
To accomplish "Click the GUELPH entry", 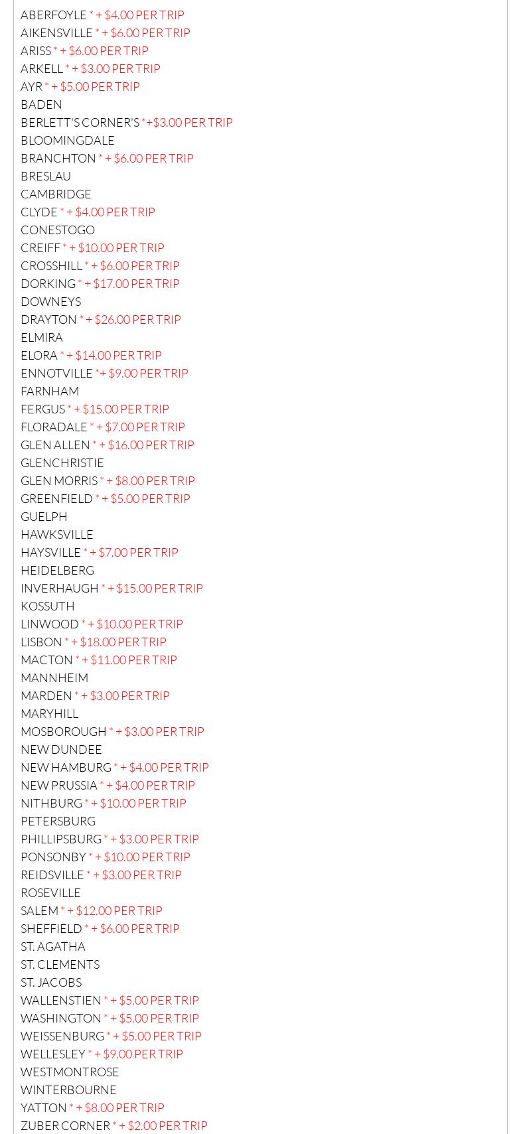I will click(x=44, y=516).
